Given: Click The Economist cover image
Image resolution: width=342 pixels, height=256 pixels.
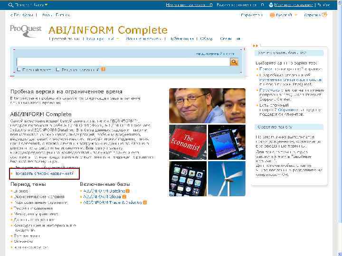Looking at the screenshot, I should pyautogui.click(x=188, y=142).
